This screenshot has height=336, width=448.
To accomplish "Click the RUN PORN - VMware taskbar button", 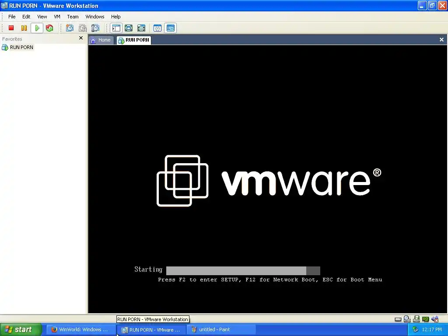I will coord(151,330).
